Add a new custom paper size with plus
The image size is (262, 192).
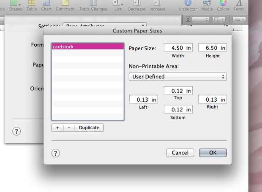57,128
